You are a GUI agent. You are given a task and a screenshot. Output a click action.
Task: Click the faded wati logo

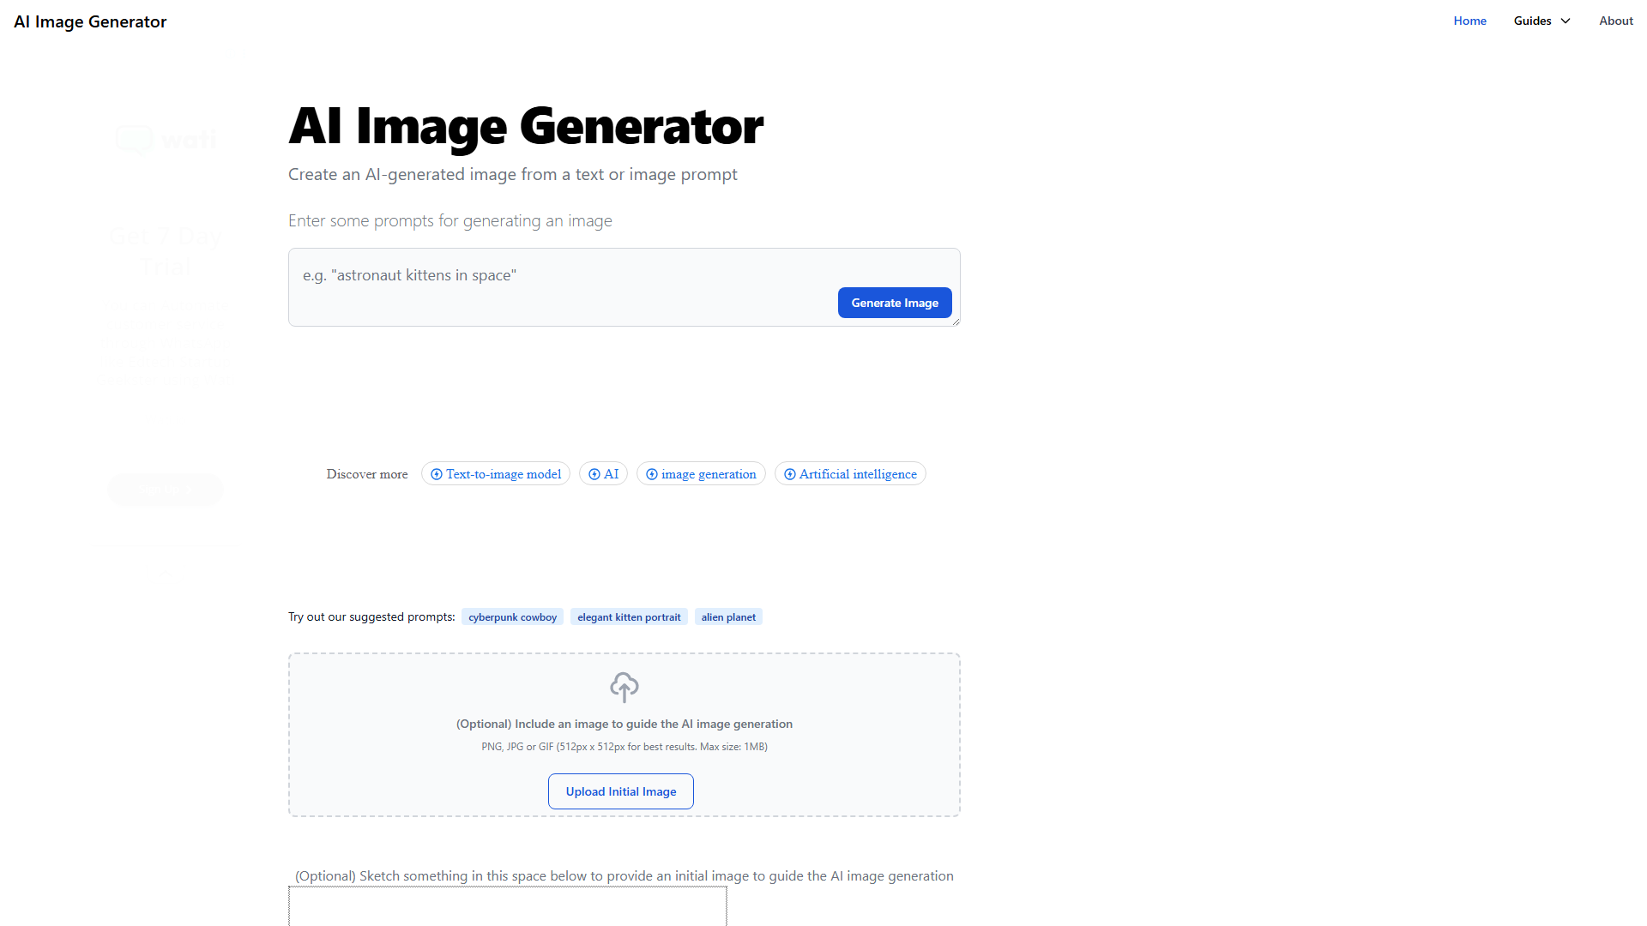(166, 139)
